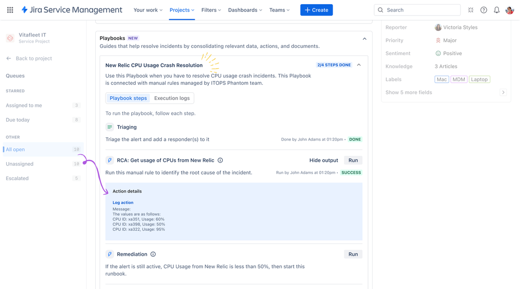Switch to Playbook steps tab
Image resolution: width=520 pixels, height=289 pixels.
point(129,98)
